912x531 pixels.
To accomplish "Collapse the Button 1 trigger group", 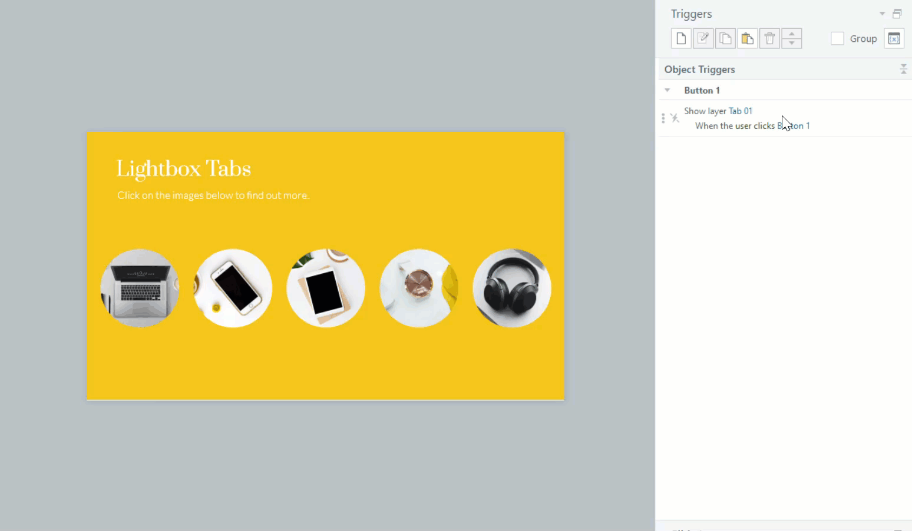I will (x=668, y=90).
